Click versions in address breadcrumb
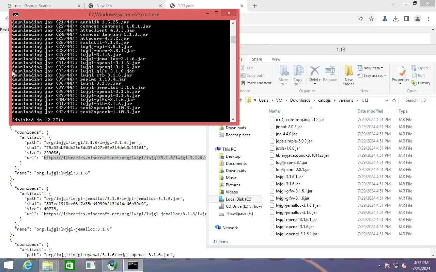 (346, 100)
